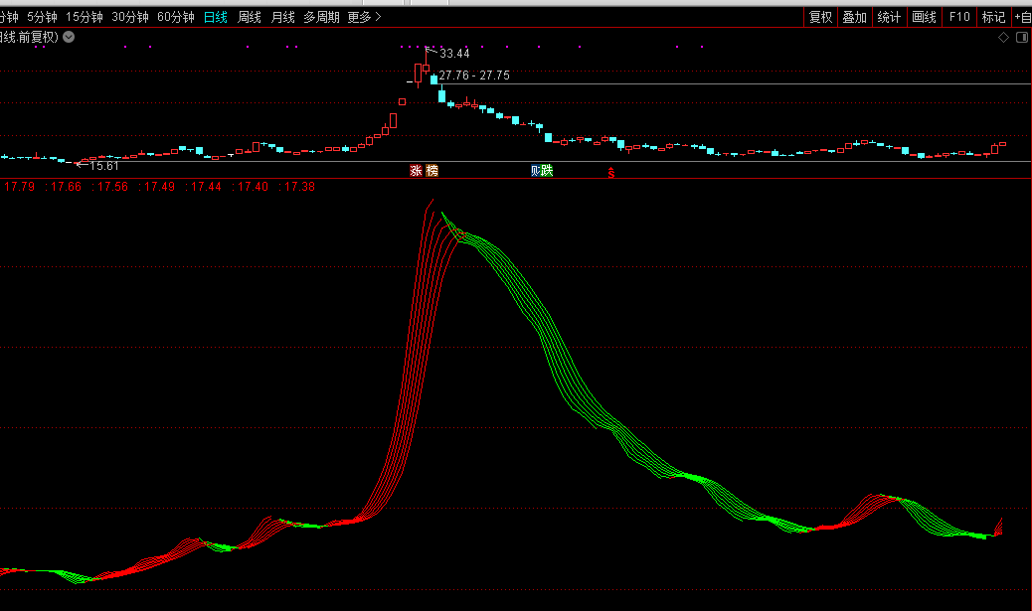Switch to 周线 weekly chart tab
1032x611 pixels.
250,17
